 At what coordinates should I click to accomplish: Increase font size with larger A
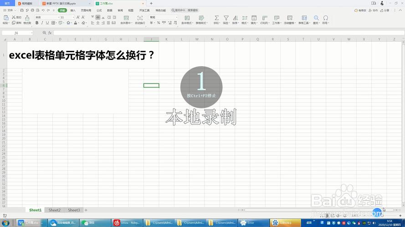78,17
